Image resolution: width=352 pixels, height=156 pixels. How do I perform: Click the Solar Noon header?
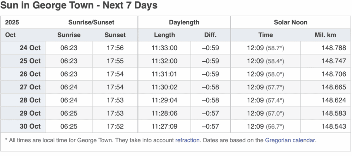click(290, 22)
